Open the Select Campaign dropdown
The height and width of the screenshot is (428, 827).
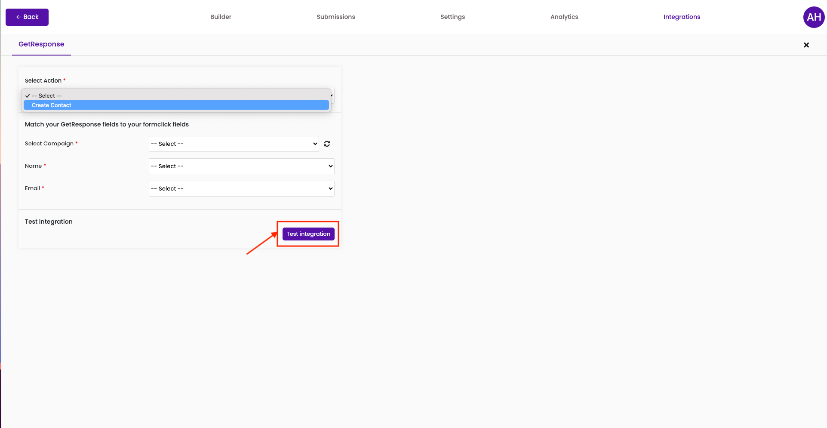pyautogui.click(x=234, y=144)
